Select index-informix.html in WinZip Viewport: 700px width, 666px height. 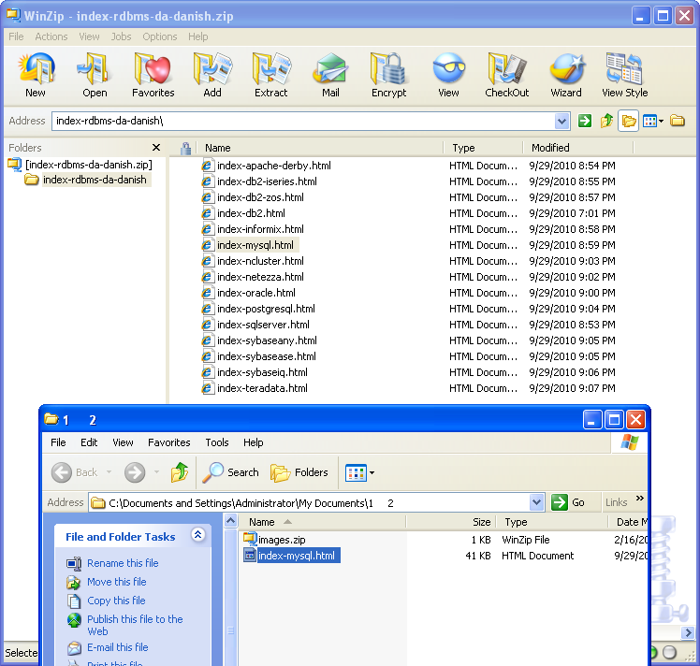pyautogui.click(x=260, y=229)
